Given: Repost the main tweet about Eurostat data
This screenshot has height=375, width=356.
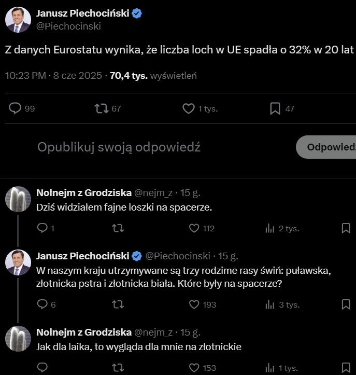Looking at the screenshot, I should pyautogui.click(x=101, y=108).
